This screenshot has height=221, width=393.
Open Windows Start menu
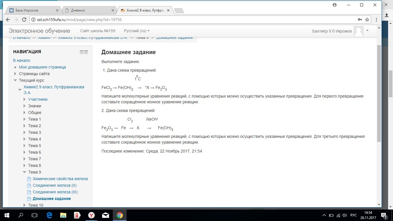click(7, 215)
